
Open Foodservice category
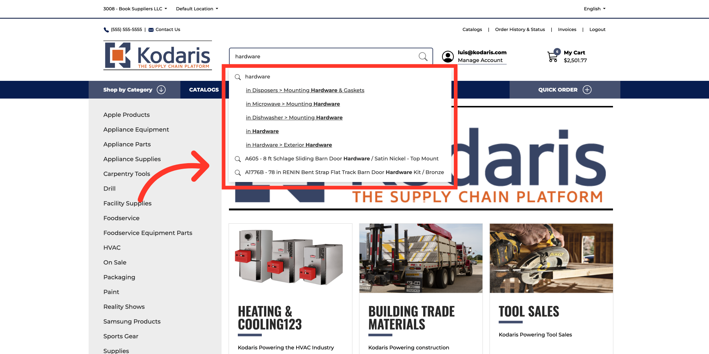tap(121, 218)
